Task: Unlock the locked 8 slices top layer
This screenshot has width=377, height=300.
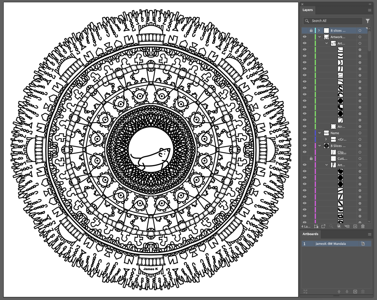Action: 311,30
